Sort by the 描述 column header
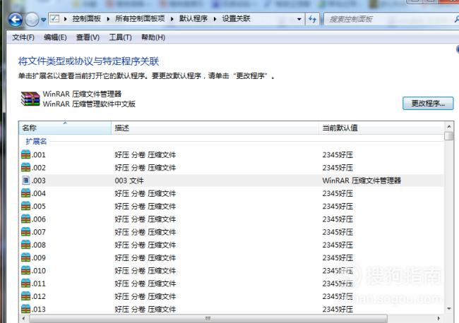This screenshot has height=323, width=459. [x=215, y=128]
